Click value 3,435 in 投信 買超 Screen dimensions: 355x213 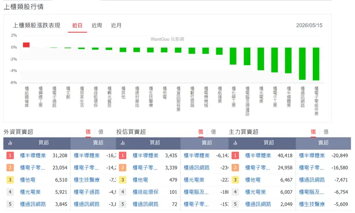coord(171,155)
